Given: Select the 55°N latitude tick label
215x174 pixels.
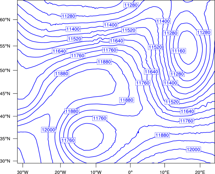Looking at the screenshot, I should (5, 46).
